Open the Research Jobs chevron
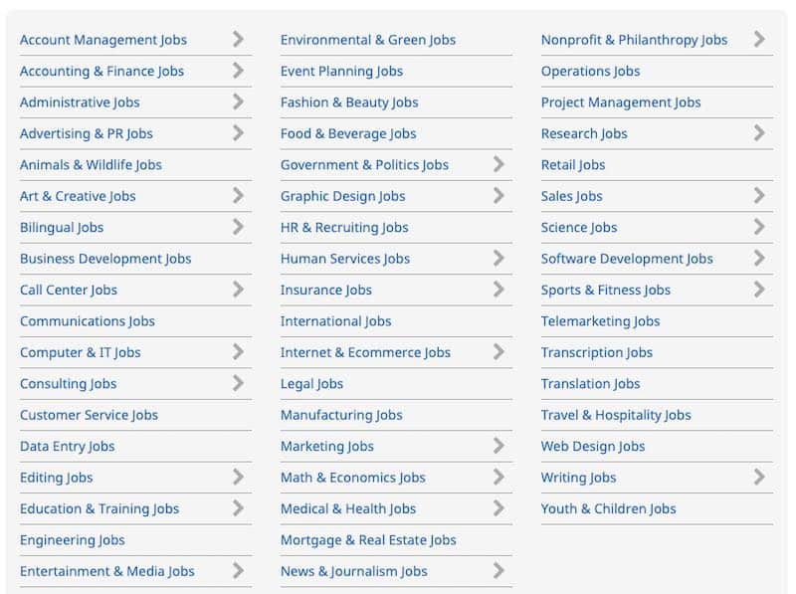The height and width of the screenshot is (594, 796). (x=757, y=133)
